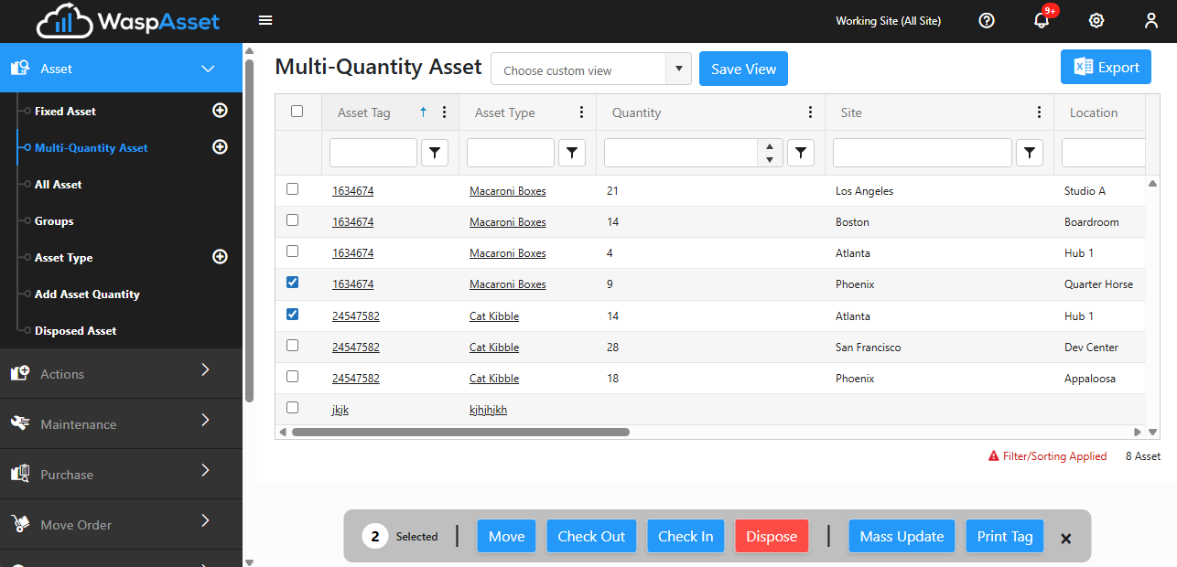
Task: Click the sidebar vertical scrollbar
Action: click(249, 229)
